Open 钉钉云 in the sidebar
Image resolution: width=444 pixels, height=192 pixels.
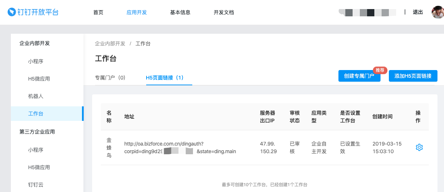pyautogui.click(x=36, y=185)
